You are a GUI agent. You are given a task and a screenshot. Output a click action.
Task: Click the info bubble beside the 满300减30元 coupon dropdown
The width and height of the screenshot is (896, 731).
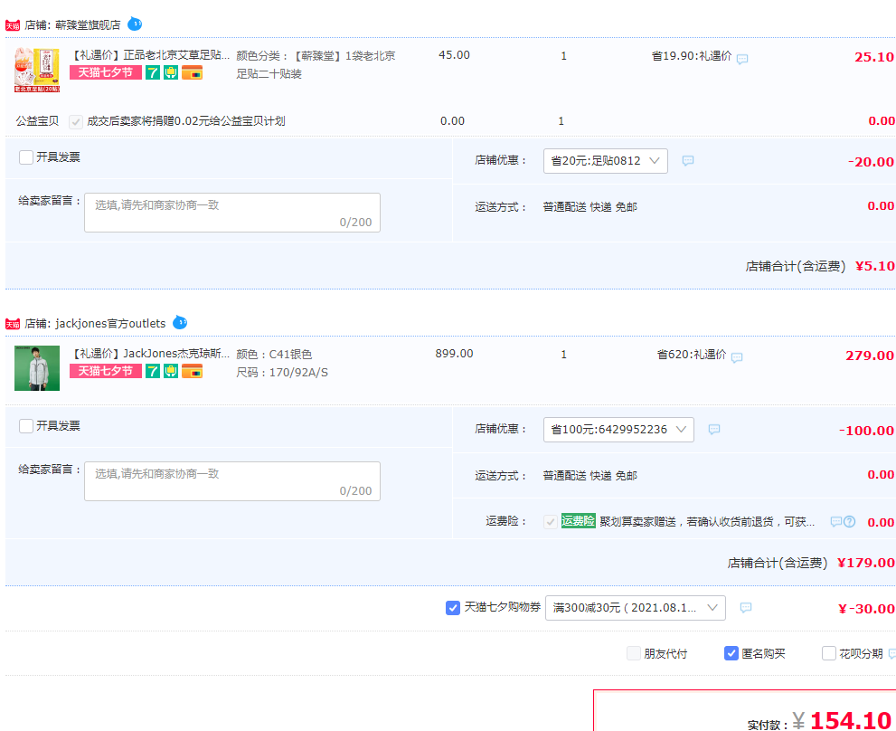[x=746, y=607]
